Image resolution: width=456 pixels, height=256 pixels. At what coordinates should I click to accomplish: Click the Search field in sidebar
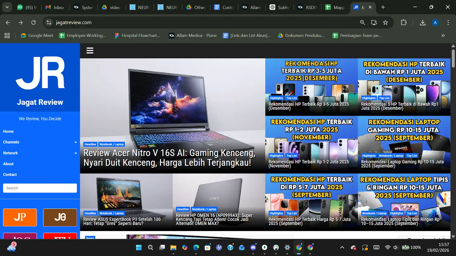40,188
